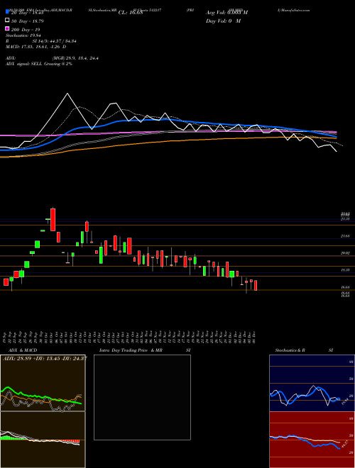Click the blue 20 Day EMA legend swatch
The width and height of the screenshot is (355, 468).
click(7, 12)
